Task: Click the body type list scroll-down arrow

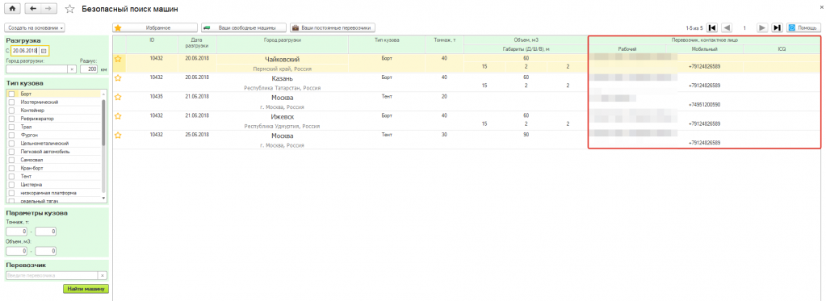Action: click(104, 198)
